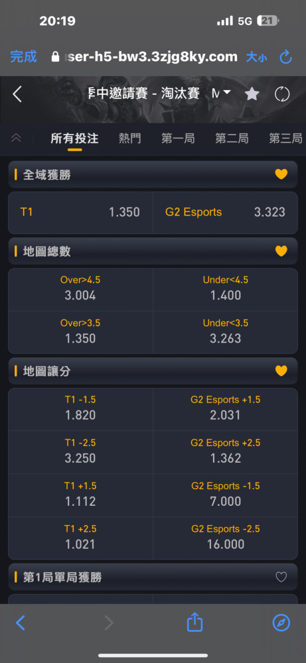Favorite the match with the star icon
The height and width of the screenshot is (663, 306).
coord(252,94)
